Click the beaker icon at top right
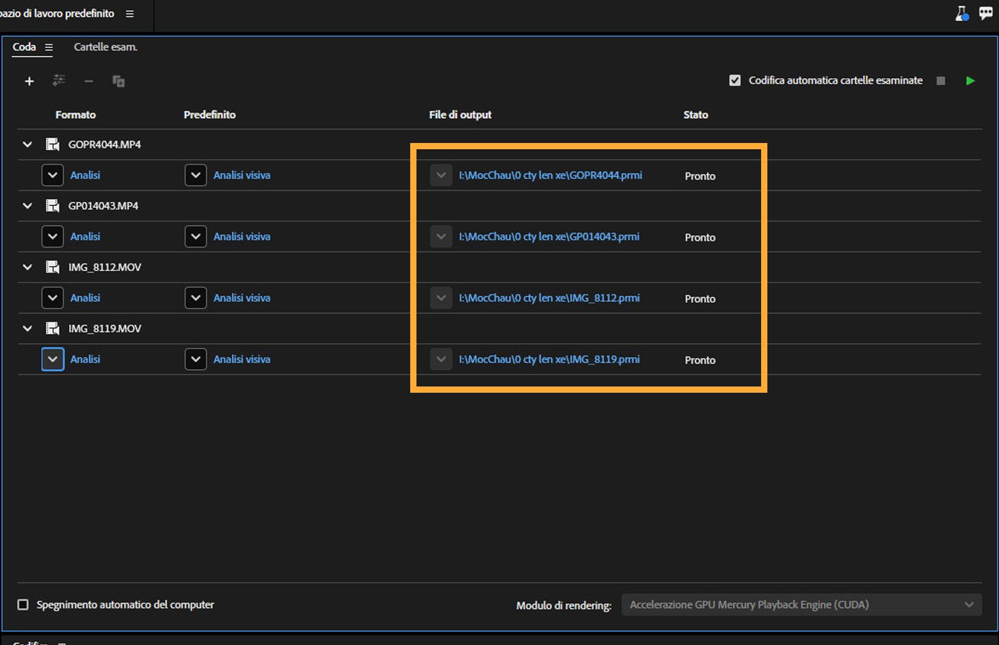The height and width of the screenshot is (645, 999). tap(962, 14)
